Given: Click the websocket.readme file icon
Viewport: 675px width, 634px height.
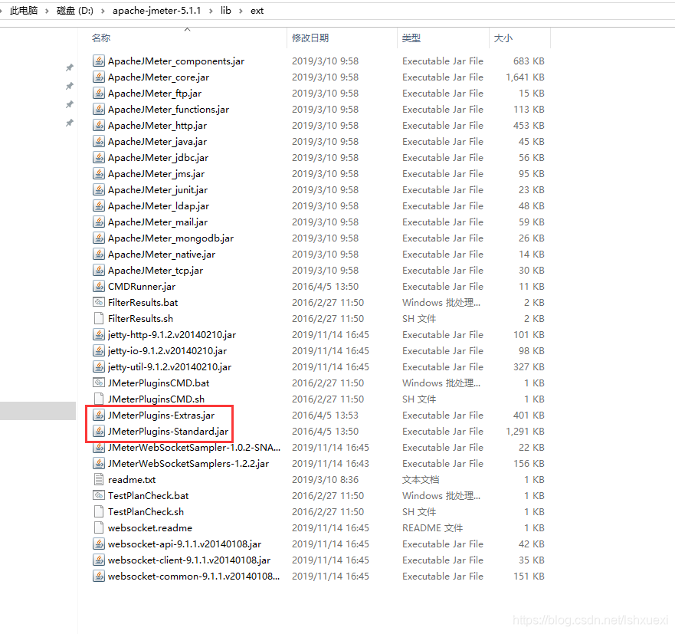Looking at the screenshot, I should tap(99, 527).
